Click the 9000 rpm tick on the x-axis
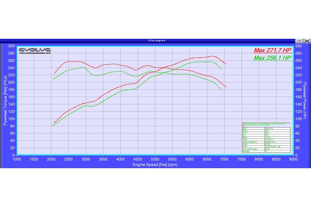This screenshot has height=207, width=311. pos(292,159)
